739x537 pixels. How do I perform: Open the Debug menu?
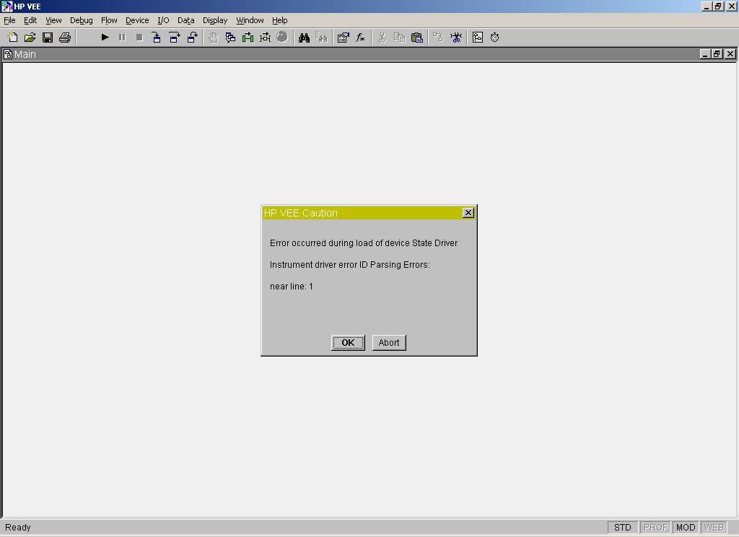[x=81, y=20]
